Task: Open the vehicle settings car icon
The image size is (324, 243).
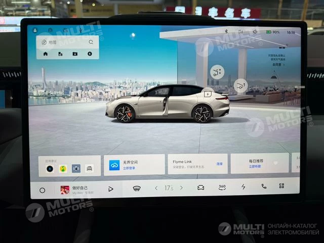Action: [201, 187]
